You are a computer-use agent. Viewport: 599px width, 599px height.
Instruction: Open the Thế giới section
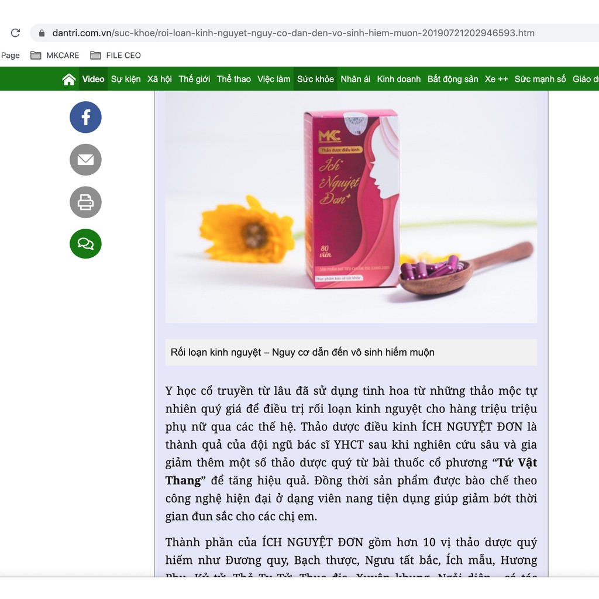click(194, 79)
